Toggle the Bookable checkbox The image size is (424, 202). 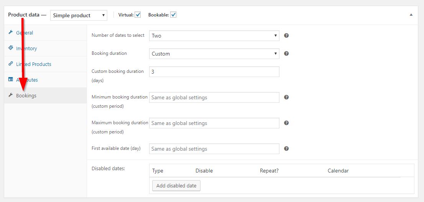(x=173, y=15)
